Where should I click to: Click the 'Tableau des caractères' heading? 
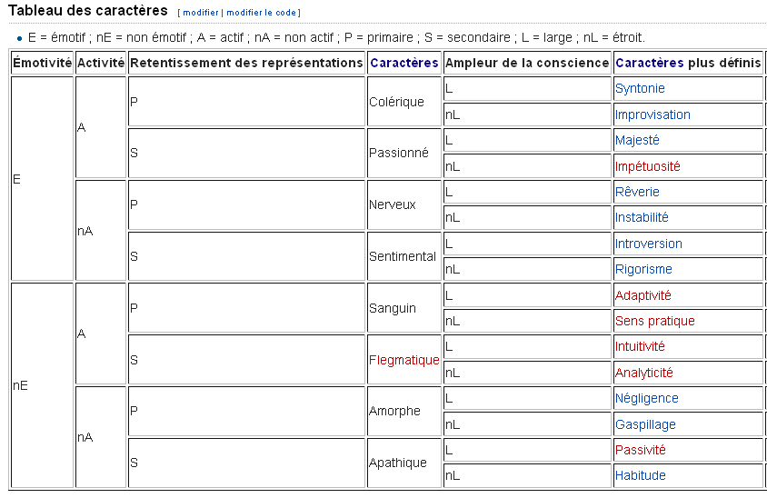(x=88, y=11)
